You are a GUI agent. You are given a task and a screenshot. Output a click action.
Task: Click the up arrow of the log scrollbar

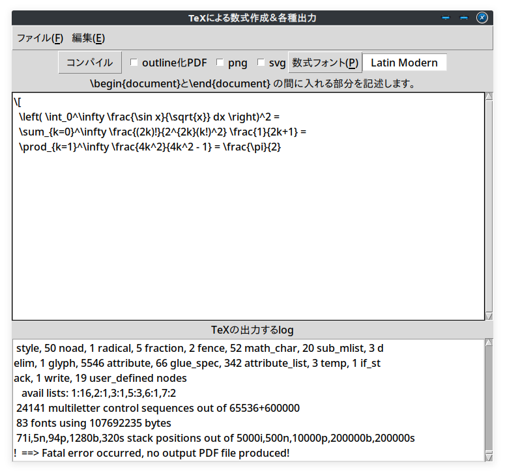[x=489, y=342]
